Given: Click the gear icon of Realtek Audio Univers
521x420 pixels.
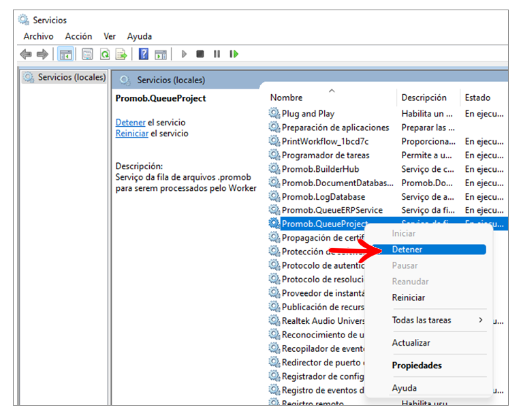Looking at the screenshot, I should pos(274,320).
